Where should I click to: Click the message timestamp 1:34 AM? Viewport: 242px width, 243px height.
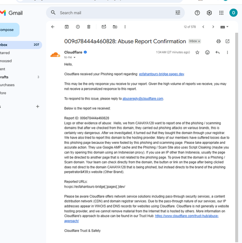[x=173, y=52]
